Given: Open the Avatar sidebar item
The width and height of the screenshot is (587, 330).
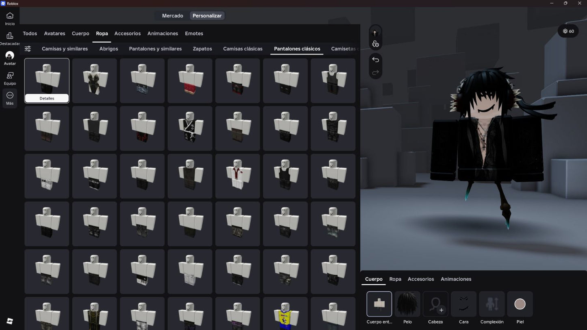Looking at the screenshot, I should [10, 58].
